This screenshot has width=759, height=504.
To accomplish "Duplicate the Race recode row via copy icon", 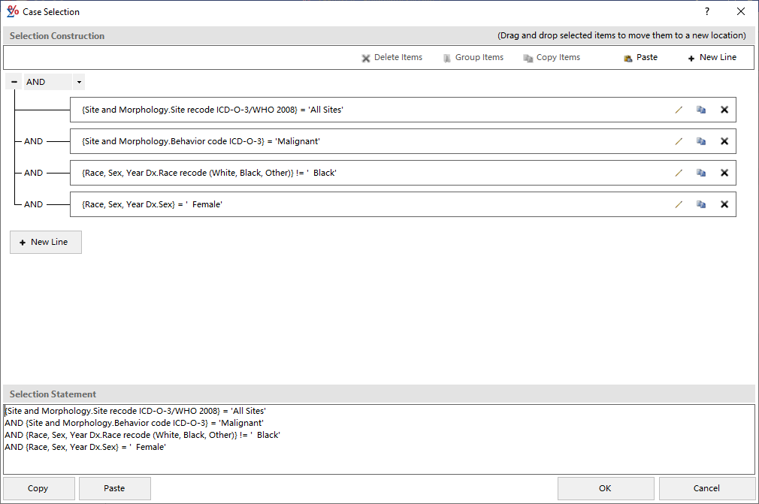I will coord(701,173).
